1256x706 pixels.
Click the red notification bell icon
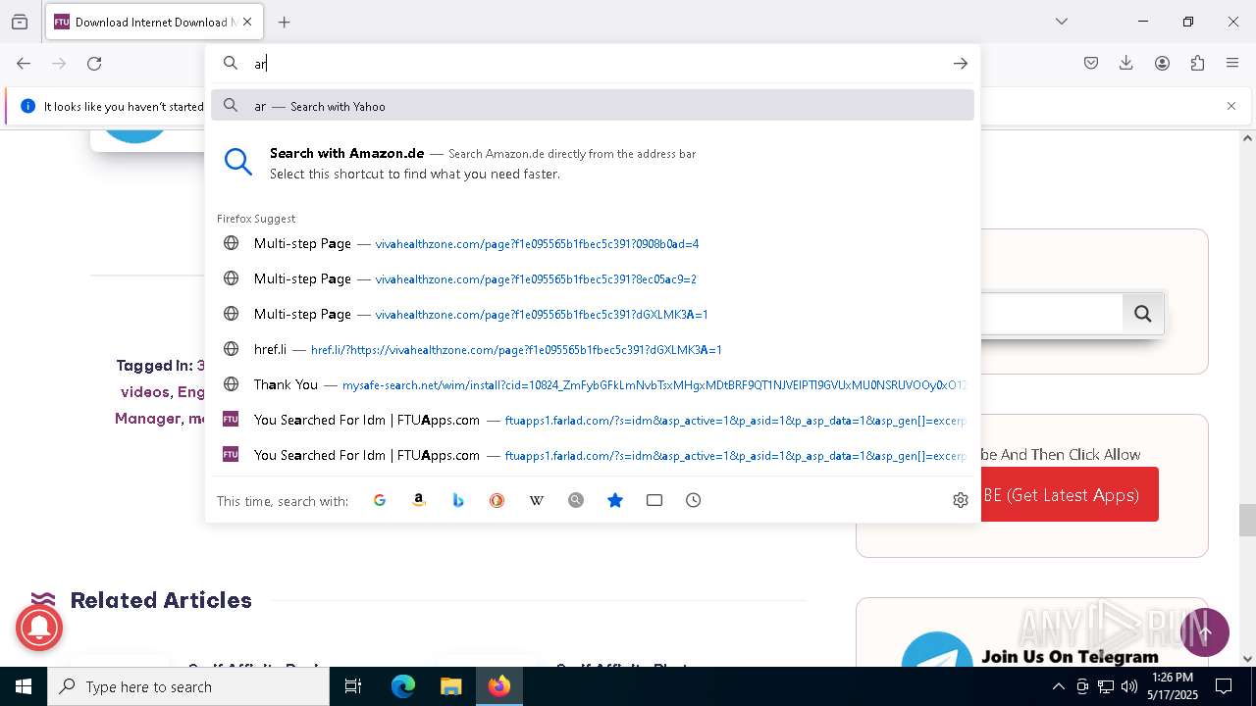39,627
